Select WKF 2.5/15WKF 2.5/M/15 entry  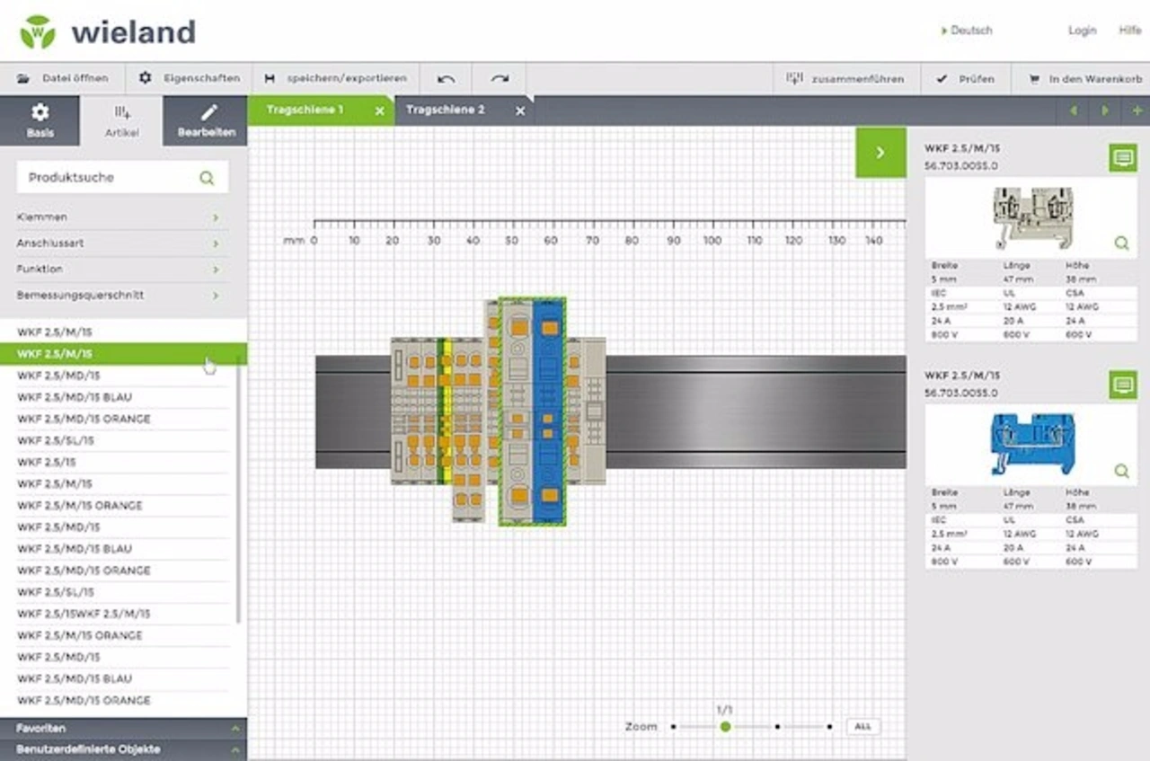(x=123, y=614)
